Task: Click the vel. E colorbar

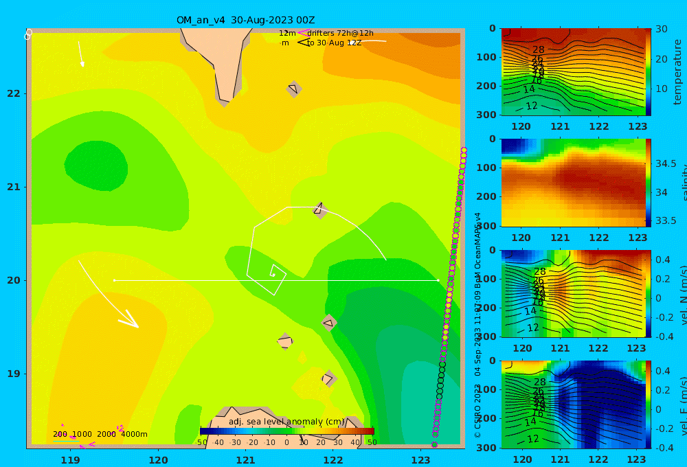Action: pos(649,405)
